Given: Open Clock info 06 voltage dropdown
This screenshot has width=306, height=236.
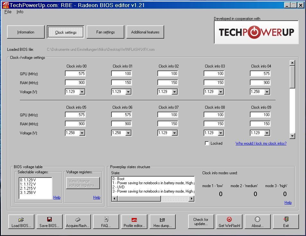Looking at the screenshot, I should point(128,133).
